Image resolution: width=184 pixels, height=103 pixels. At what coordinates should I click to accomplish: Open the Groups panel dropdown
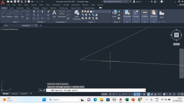pos(136,22)
